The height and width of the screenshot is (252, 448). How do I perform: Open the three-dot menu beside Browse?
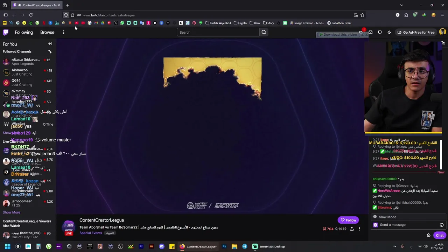click(x=63, y=32)
